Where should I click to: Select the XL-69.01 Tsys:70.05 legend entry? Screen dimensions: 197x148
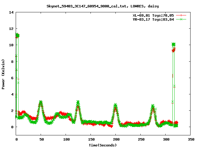coord(153,15)
